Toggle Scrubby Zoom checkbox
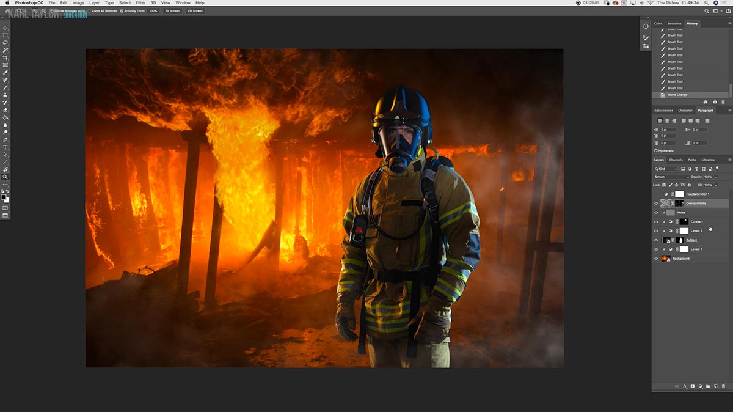This screenshot has height=412, width=733. [x=122, y=11]
